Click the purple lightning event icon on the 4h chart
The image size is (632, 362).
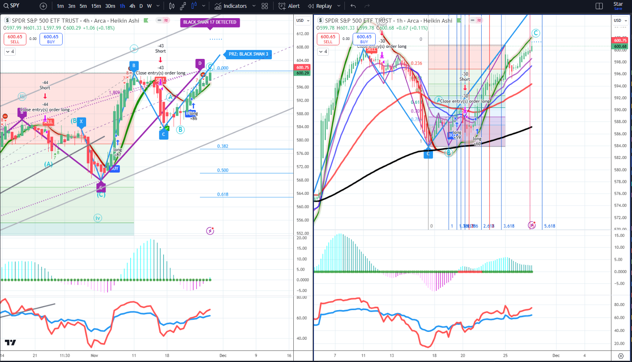pyautogui.click(x=210, y=231)
